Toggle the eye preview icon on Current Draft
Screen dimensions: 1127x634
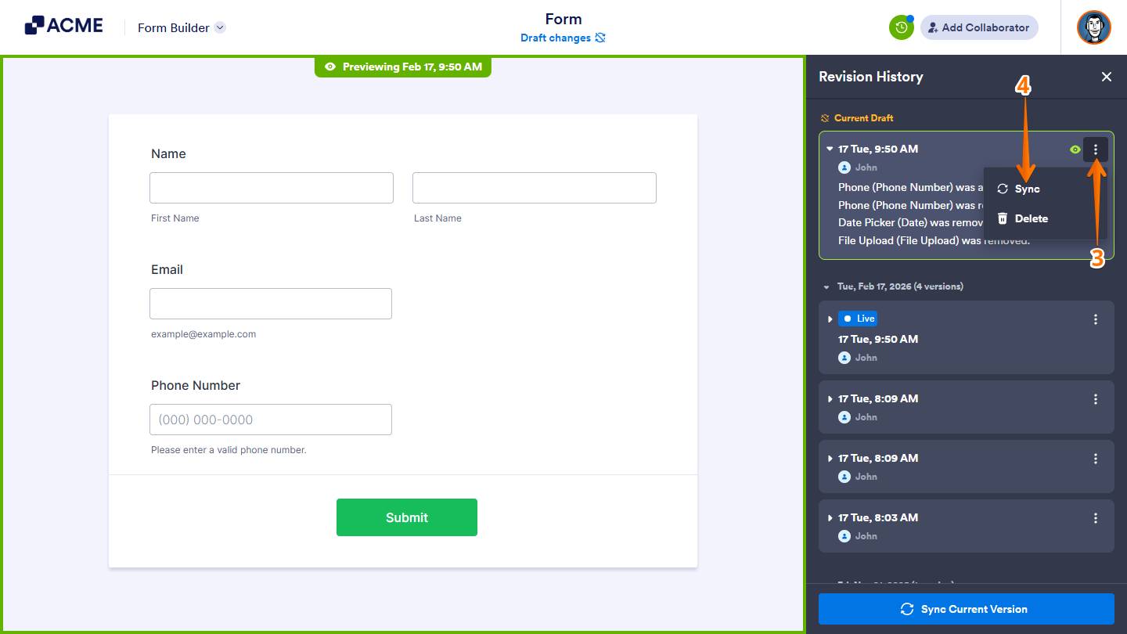1075,149
